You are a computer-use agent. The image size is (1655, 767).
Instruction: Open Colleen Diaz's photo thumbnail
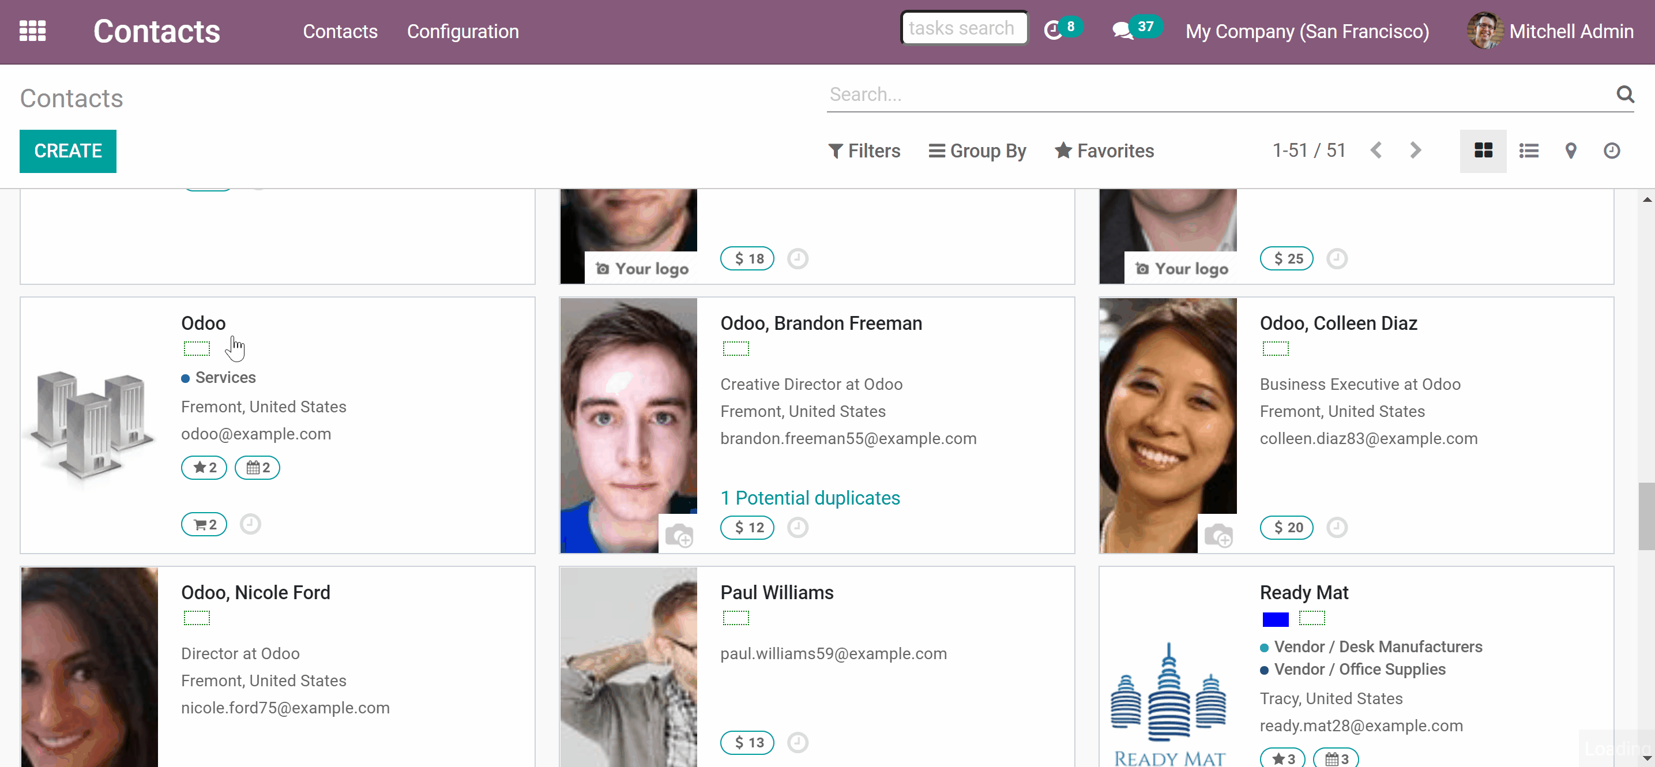click(x=1167, y=424)
